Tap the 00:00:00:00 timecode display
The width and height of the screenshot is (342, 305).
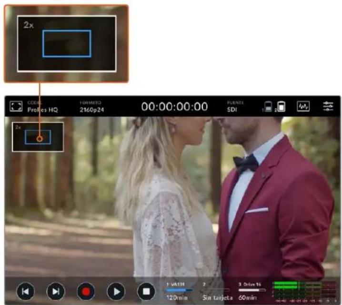174,107
